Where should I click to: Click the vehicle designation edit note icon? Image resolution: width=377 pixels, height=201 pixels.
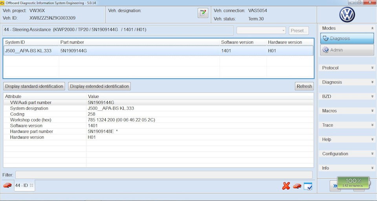tap(203, 13)
